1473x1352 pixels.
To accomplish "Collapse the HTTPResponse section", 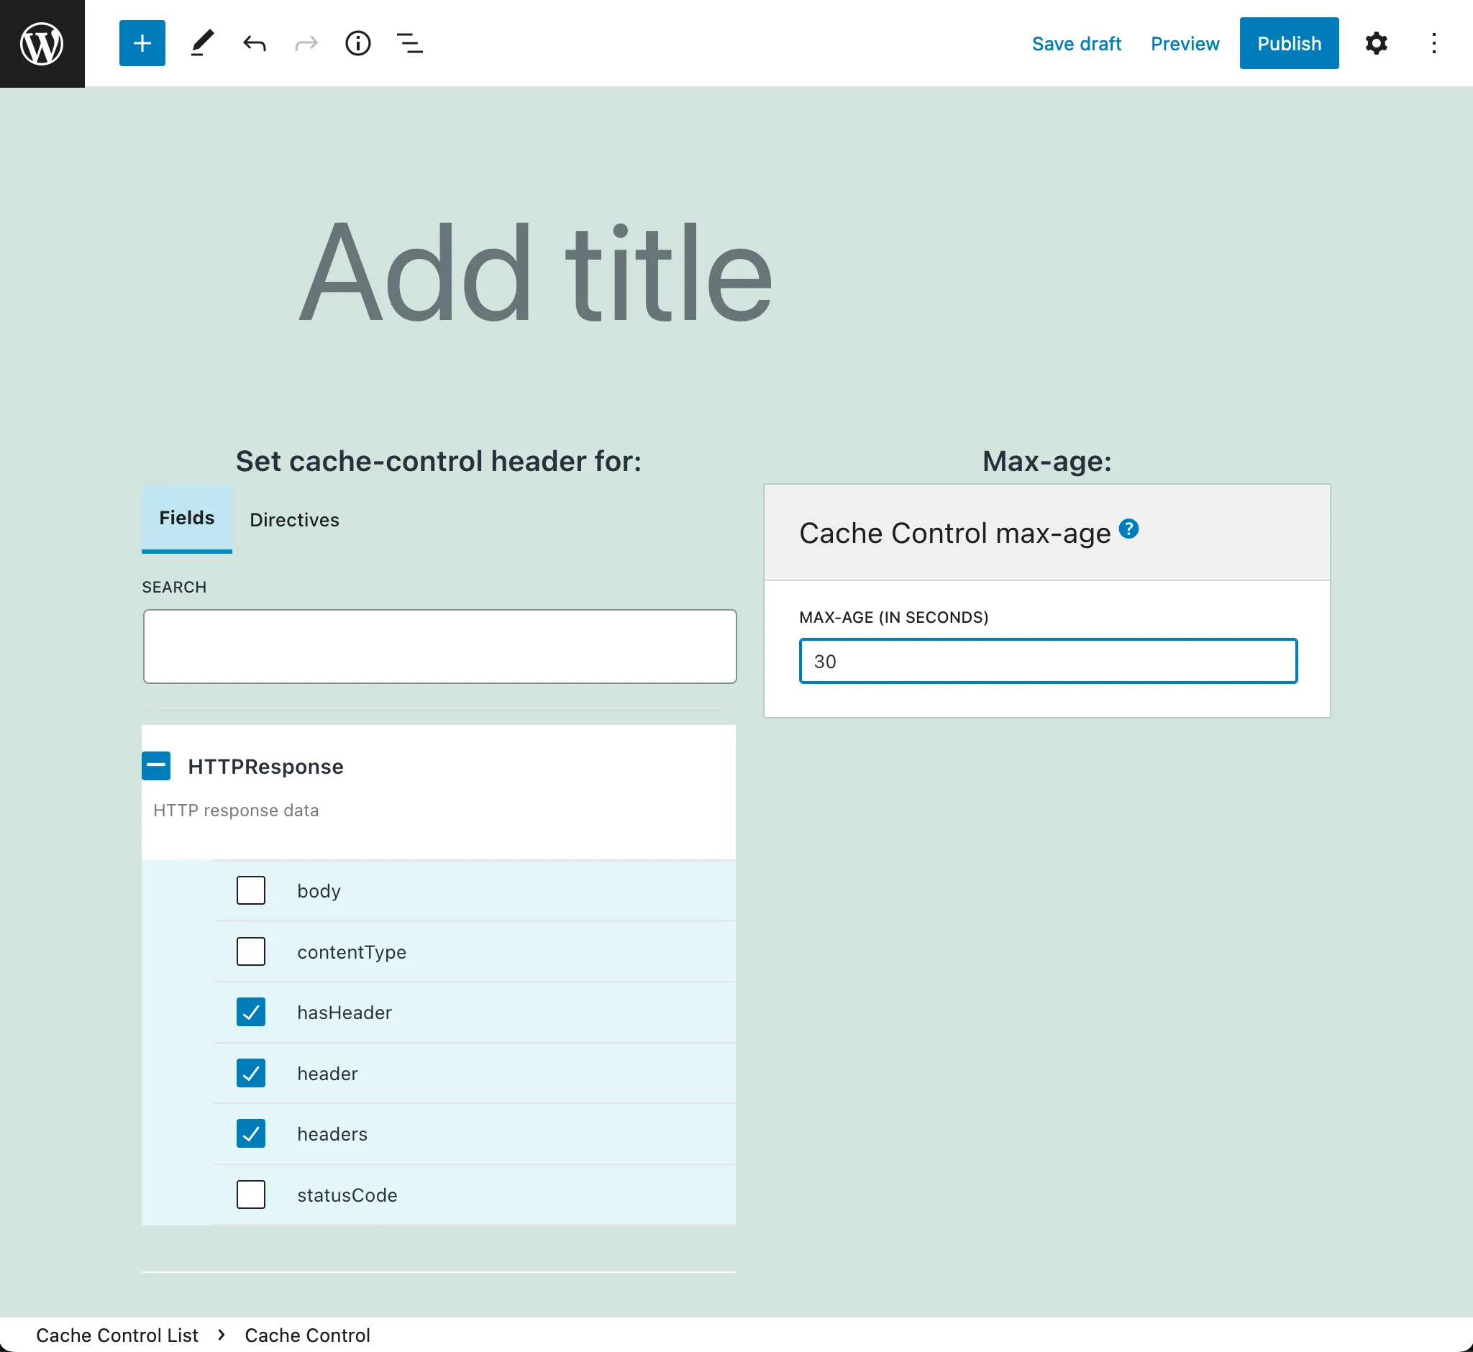I will (x=157, y=766).
